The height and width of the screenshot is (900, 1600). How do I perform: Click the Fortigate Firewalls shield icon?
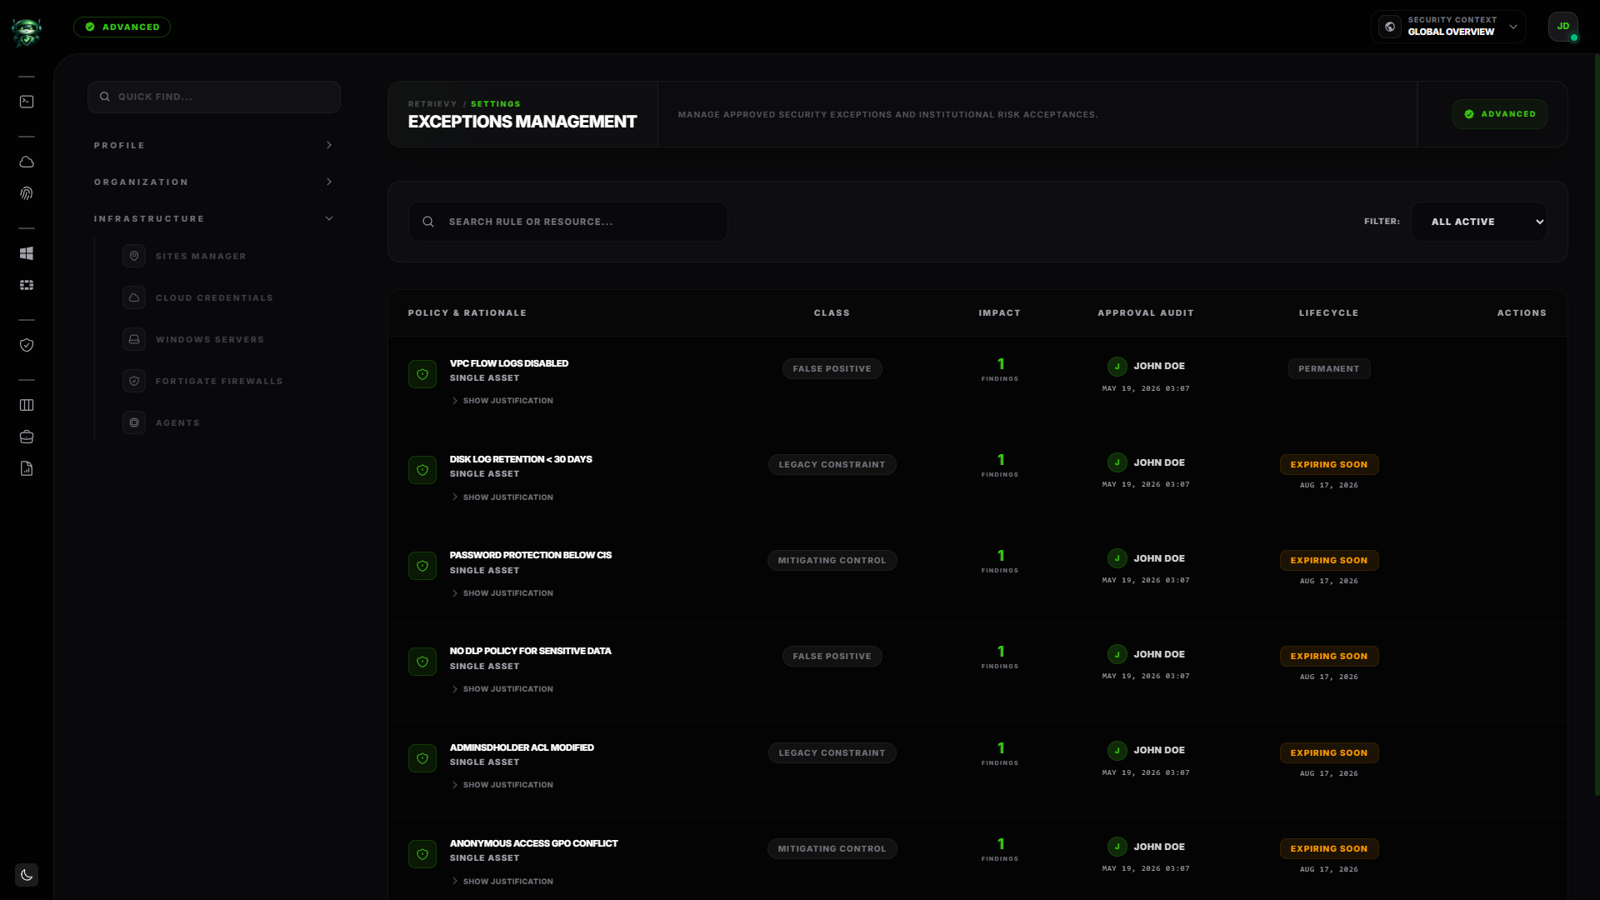pos(134,381)
